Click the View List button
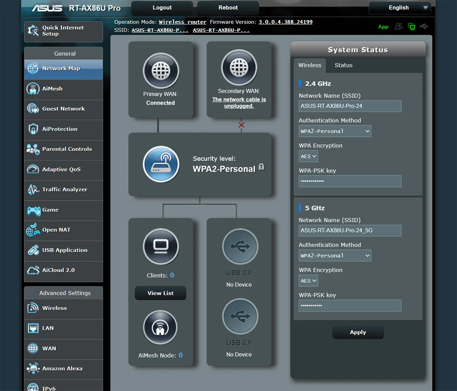This screenshot has width=457, height=391. (160, 293)
